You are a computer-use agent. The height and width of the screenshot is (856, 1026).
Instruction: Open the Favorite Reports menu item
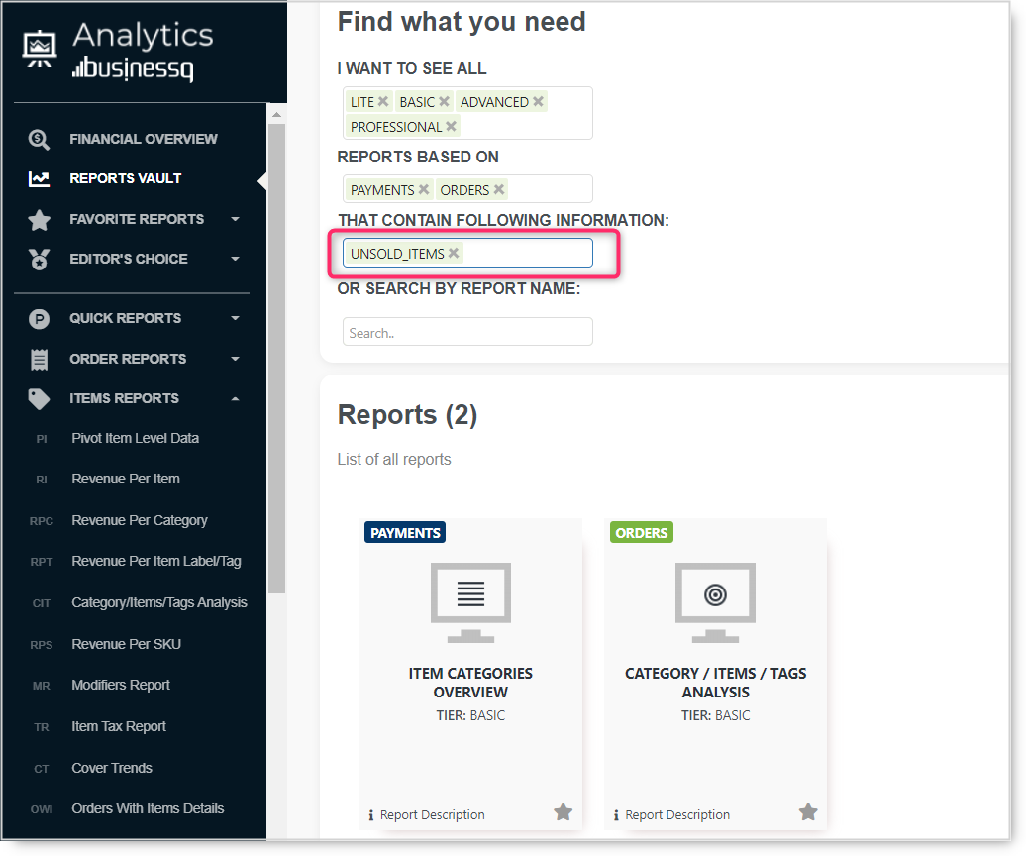tap(137, 219)
